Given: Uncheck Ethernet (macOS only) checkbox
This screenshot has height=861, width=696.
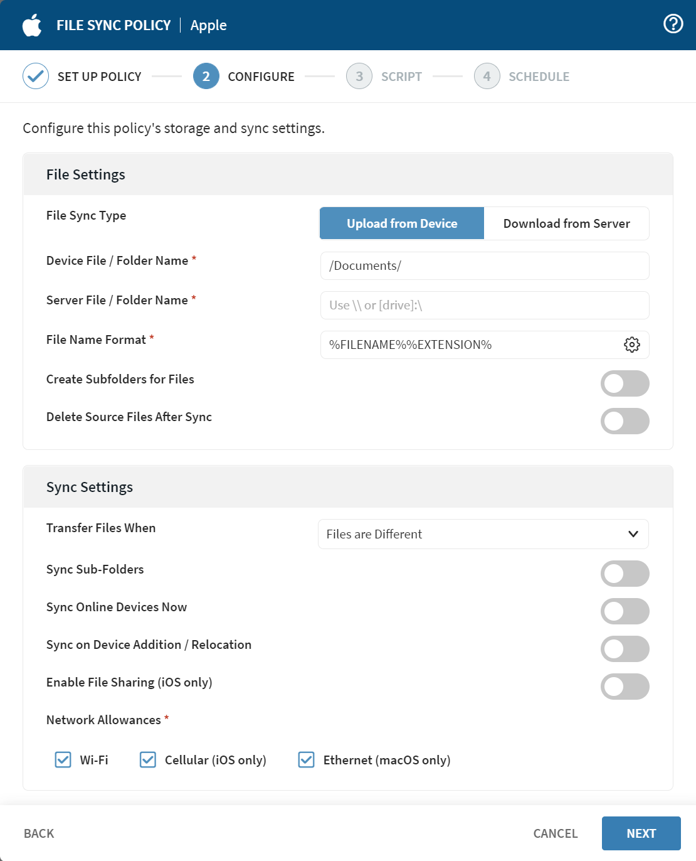Looking at the screenshot, I should (307, 760).
